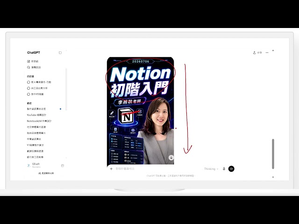Screen dimensions: 299x224
Task: Click the scroll-up arrow of chat scrollbar
Action: 273,50
